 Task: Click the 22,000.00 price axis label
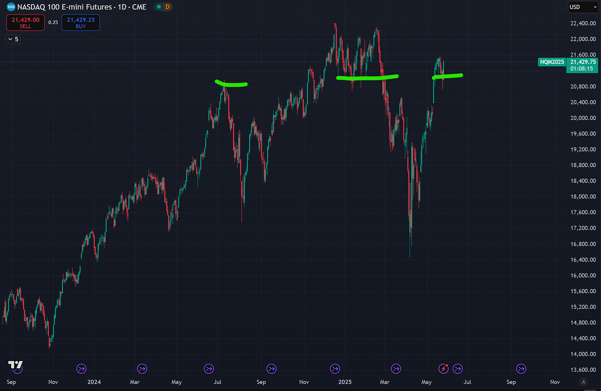583,39
